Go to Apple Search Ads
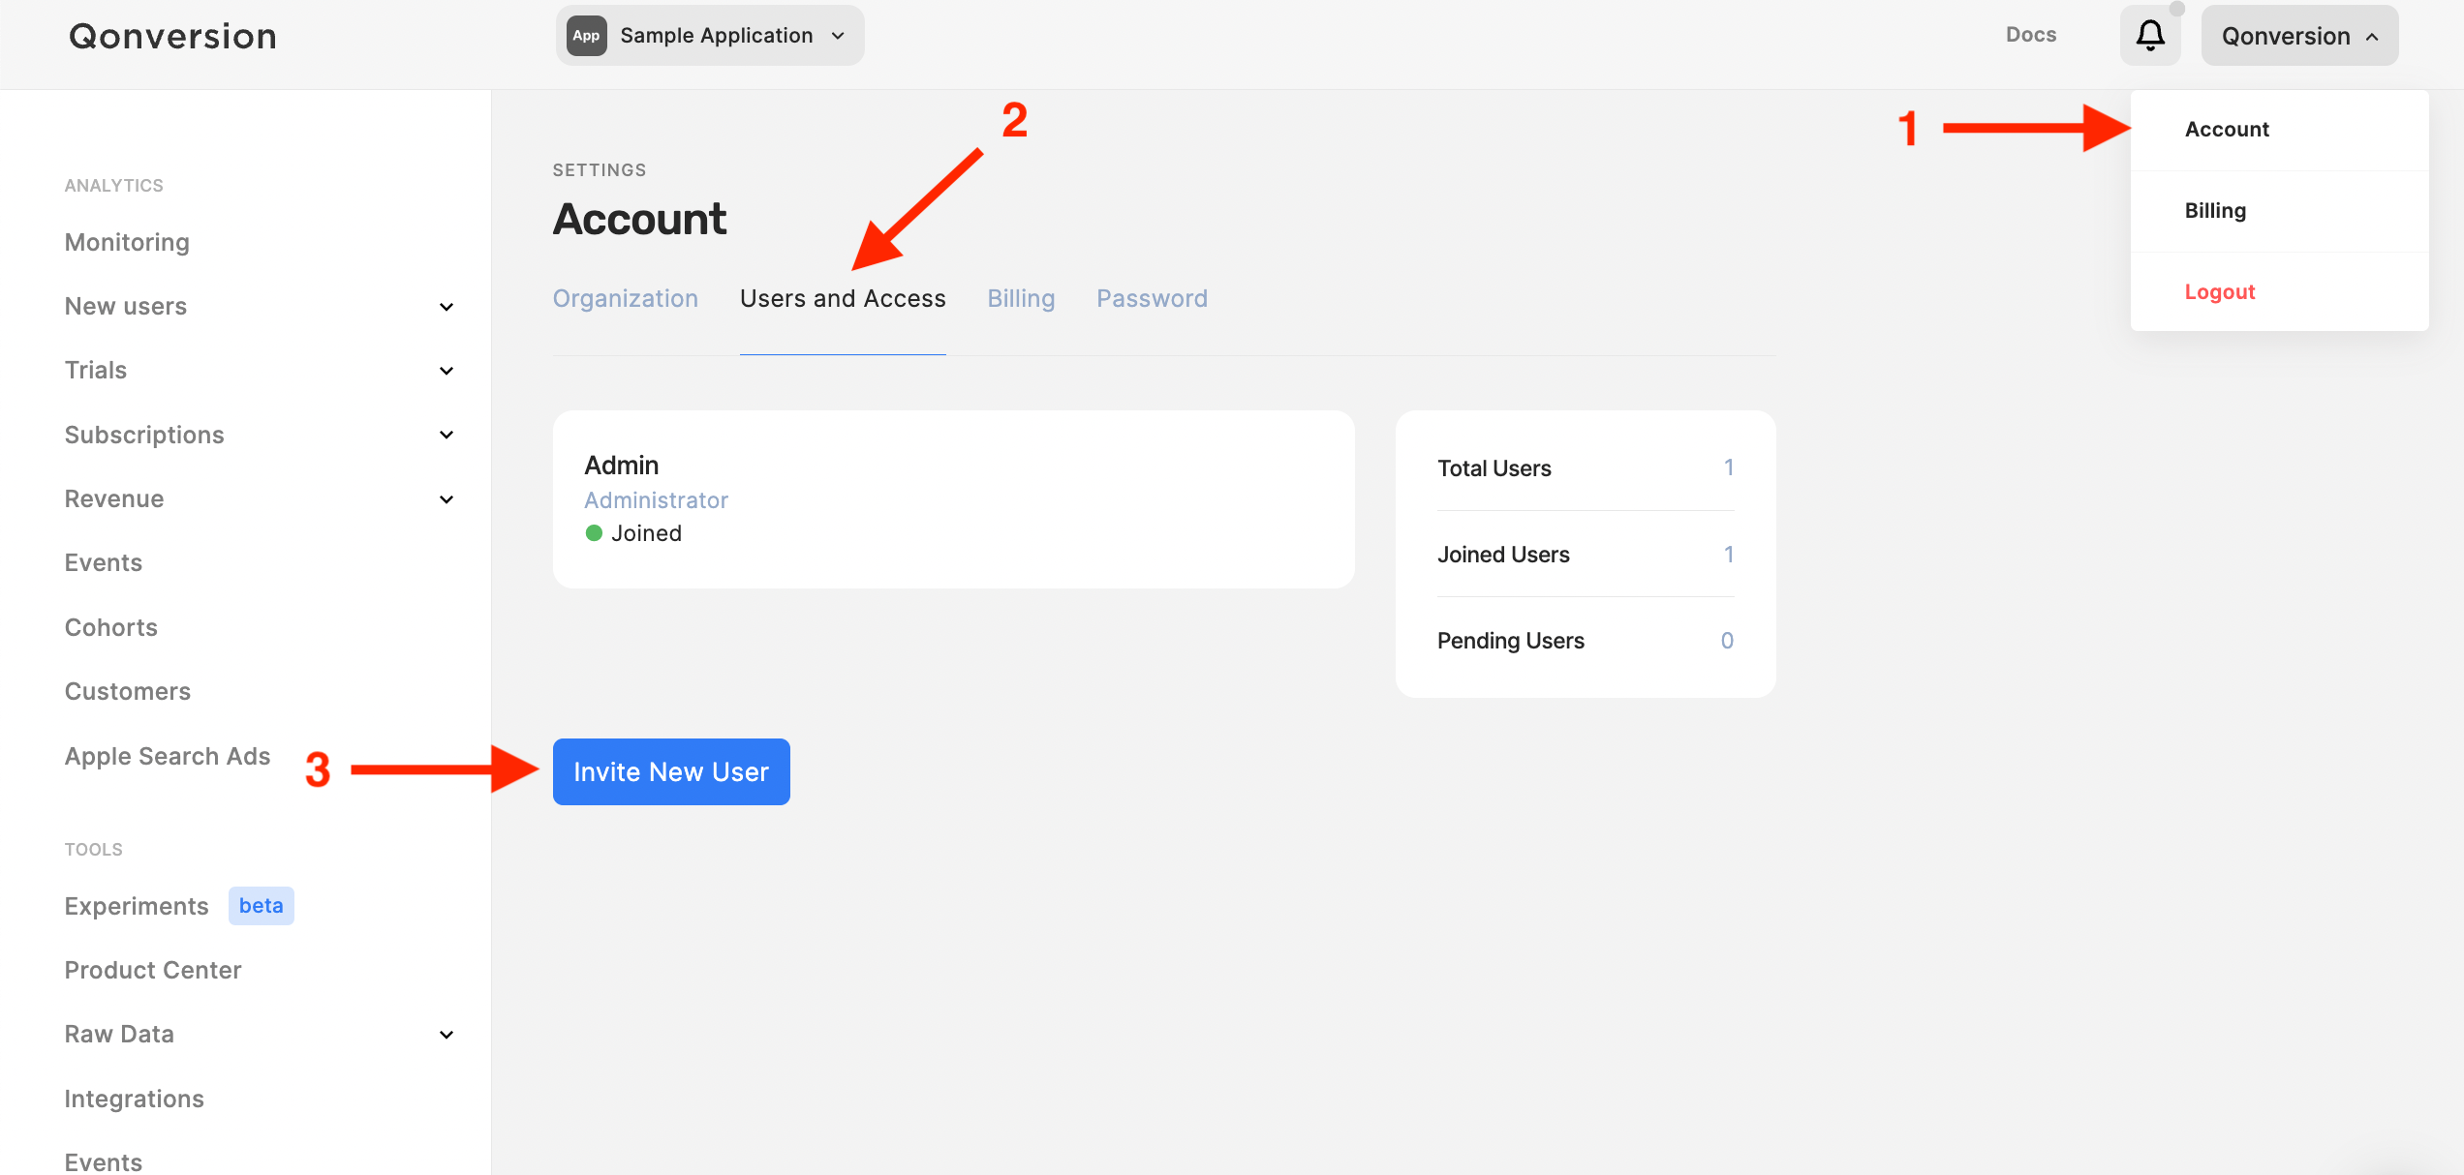 click(168, 756)
